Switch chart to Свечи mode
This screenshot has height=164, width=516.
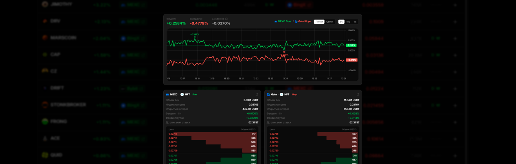click(330, 22)
